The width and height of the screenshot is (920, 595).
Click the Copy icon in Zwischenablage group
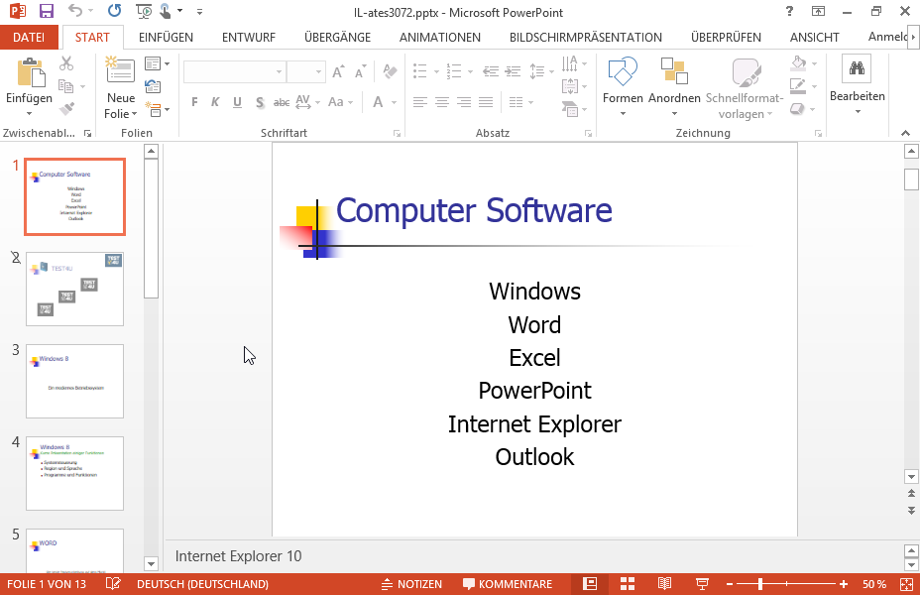[x=66, y=86]
